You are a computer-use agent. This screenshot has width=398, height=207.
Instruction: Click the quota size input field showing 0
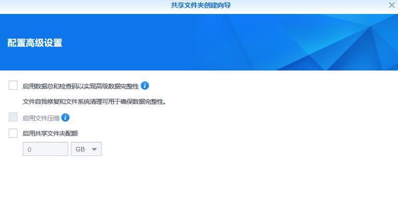click(x=46, y=149)
